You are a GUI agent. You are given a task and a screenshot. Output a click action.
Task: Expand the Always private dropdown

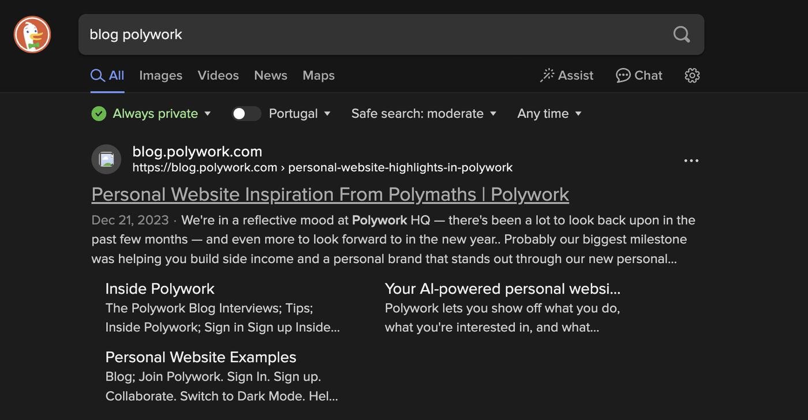coord(162,114)
